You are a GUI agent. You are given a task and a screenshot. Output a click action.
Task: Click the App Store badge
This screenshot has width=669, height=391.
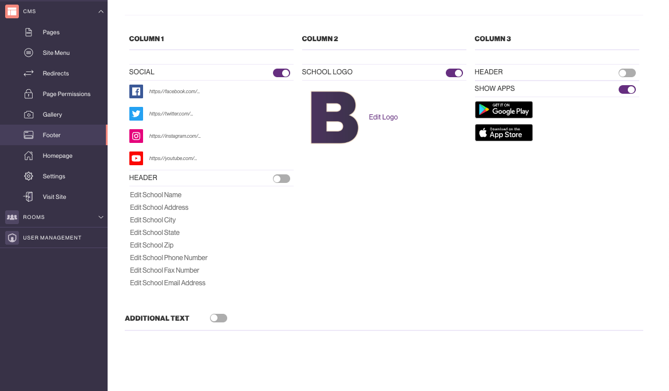pyautogui.click(x=504, y=133)
